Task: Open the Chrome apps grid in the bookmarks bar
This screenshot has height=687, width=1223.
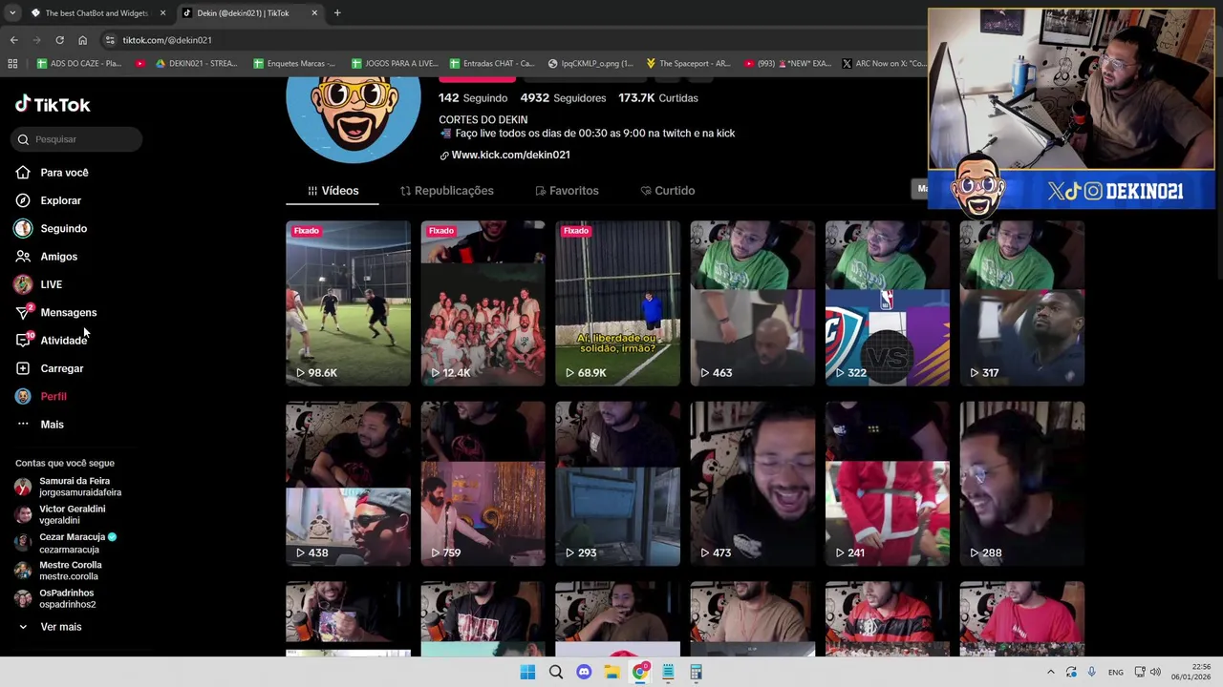Action: pos(12,64)
